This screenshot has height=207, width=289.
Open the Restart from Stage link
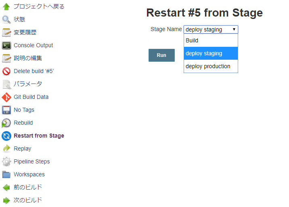click(x=39, y=136)
